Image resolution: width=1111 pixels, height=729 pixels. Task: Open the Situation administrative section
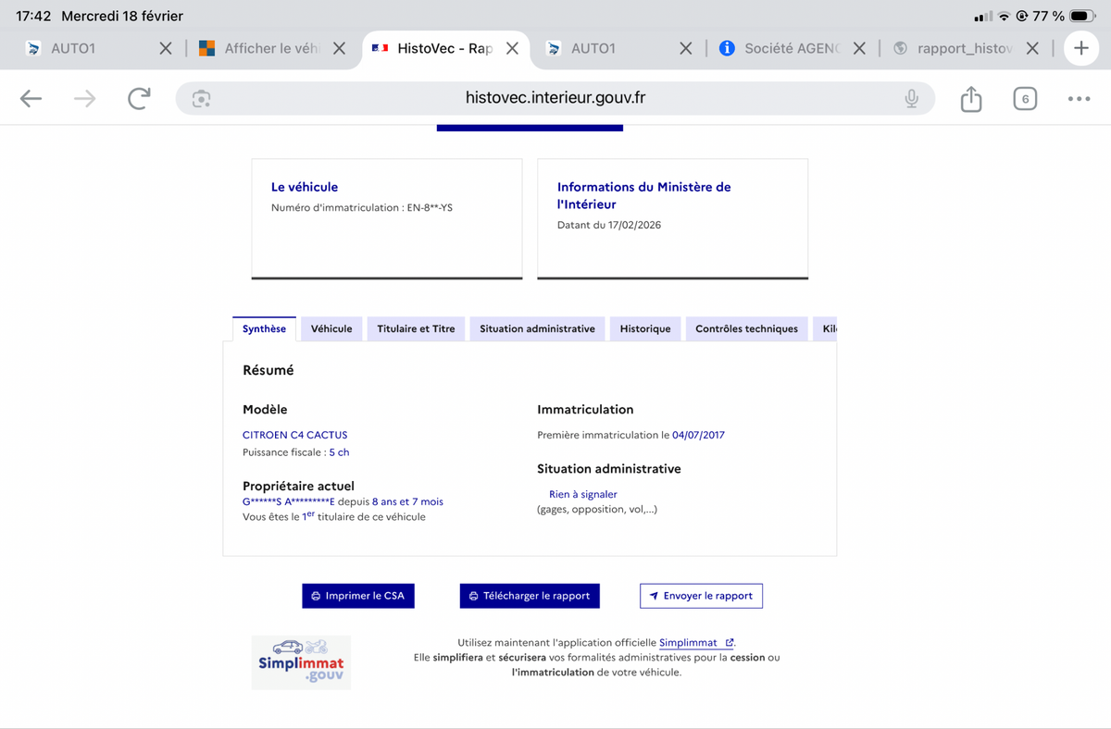tap(537, 328)
